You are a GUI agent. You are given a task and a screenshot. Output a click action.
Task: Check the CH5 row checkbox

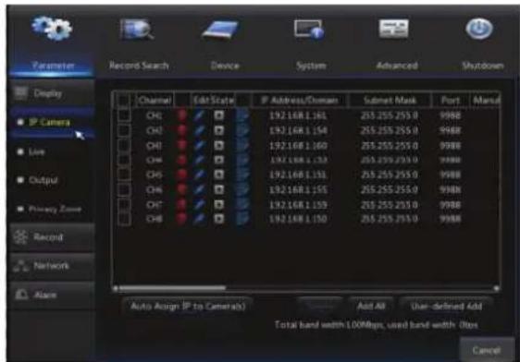[124, 175]
